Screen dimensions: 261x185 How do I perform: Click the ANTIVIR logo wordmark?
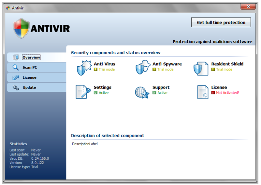[50, 29]
